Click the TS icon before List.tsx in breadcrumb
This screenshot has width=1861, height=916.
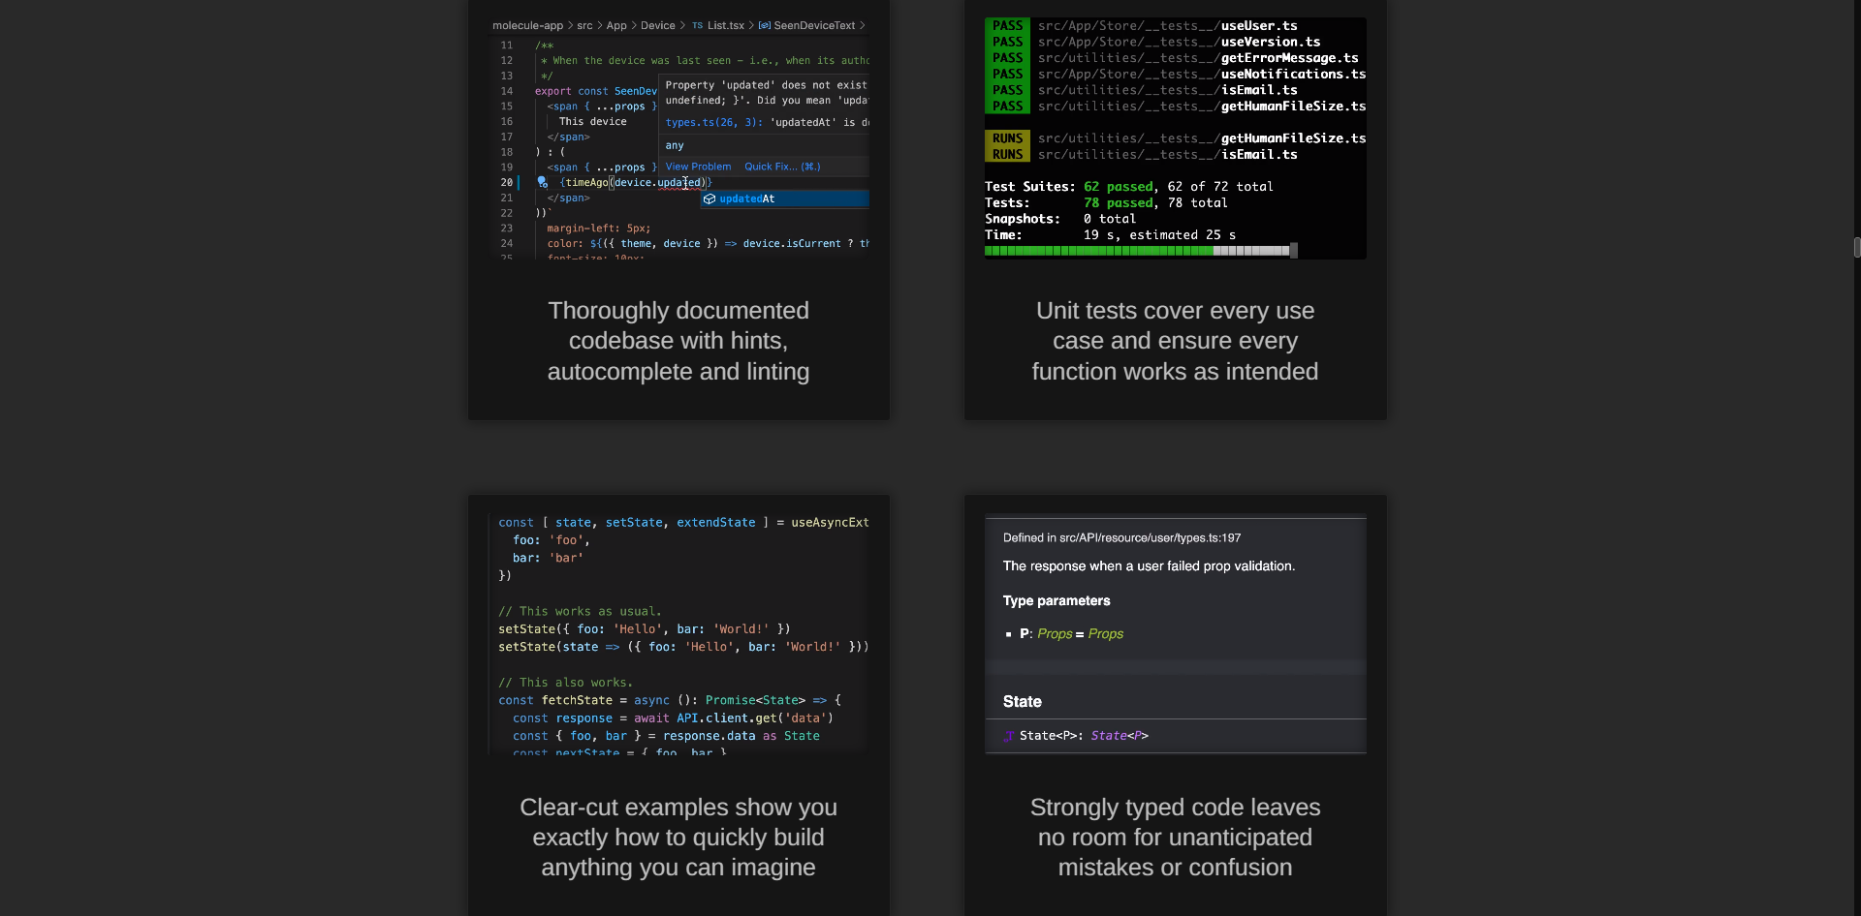click(x=698, y=25)
